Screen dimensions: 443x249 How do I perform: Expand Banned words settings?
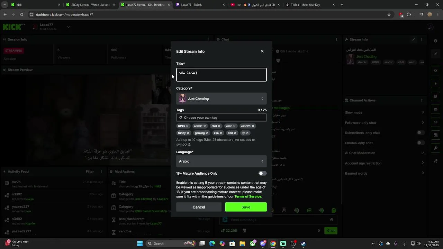coord(423,173)
